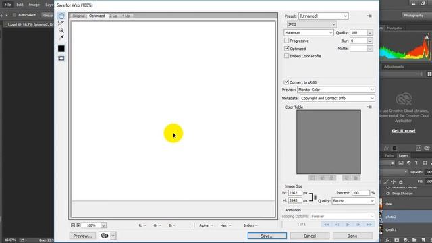Open the Blur value dropdown arrow
The height and width of the screenshot is (243, 432).
370,40
